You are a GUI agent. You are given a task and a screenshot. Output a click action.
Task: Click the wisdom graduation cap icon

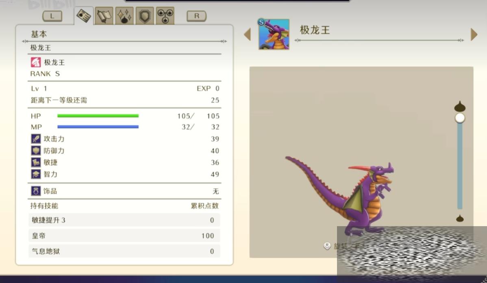pos(36,174)
